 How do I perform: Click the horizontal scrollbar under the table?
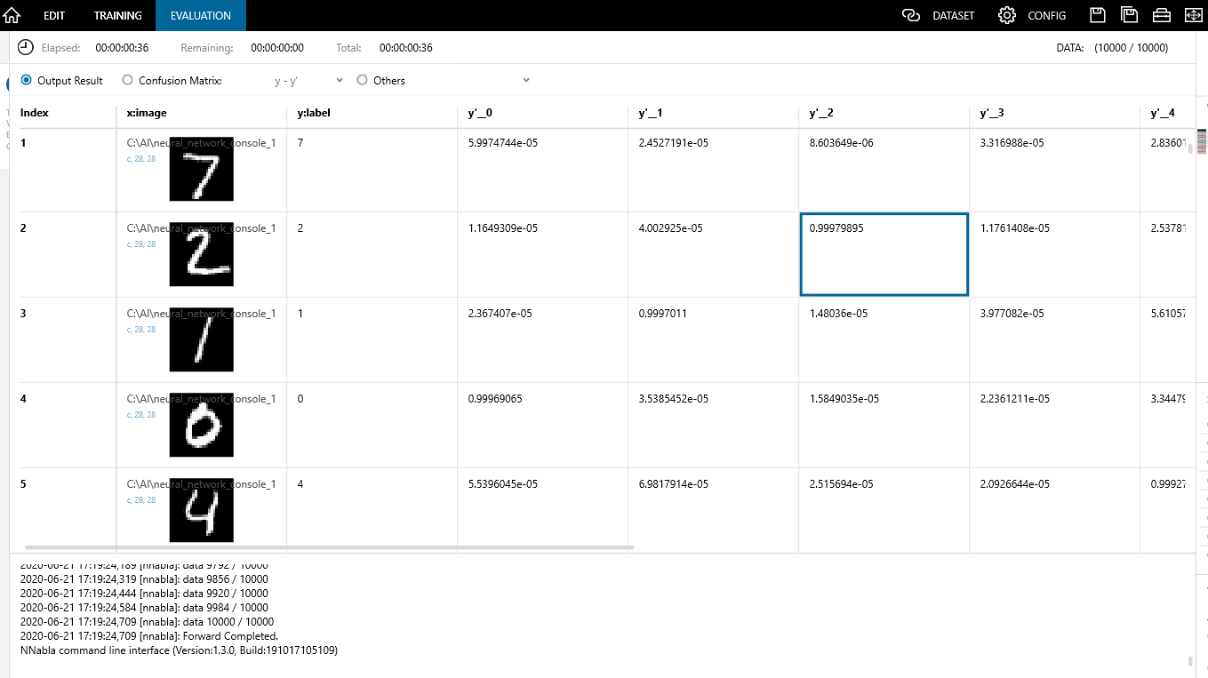[329, 547]
